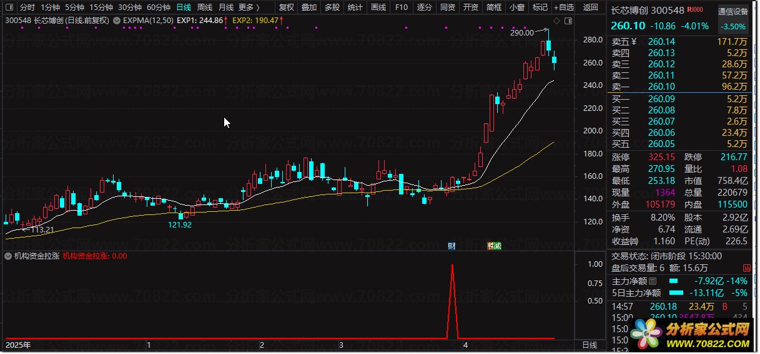Select the 15分钟 chart period
760x354 pixels.
[101, 7]
